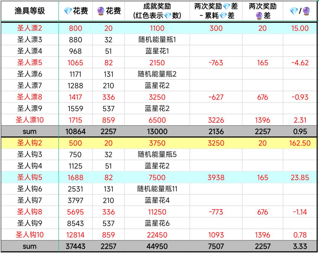Image resolution: width=319 pixels, height=253 pixels.
Task: Select the -763 difference cell
Action: (216, 63)
